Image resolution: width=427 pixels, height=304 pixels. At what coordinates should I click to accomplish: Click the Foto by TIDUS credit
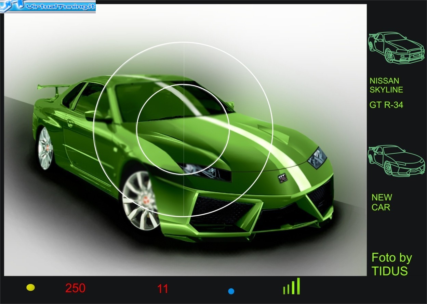coord(391,264)
